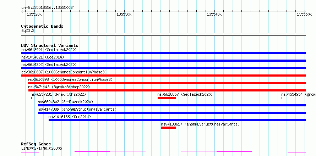Click the 6q23.3 band label

click(28, 30)
